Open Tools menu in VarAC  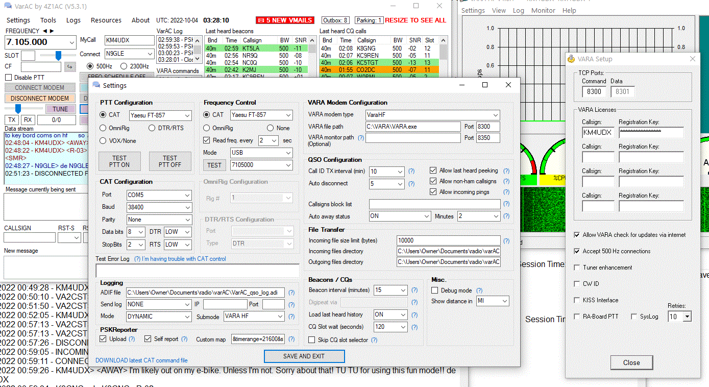pos(48,20)
